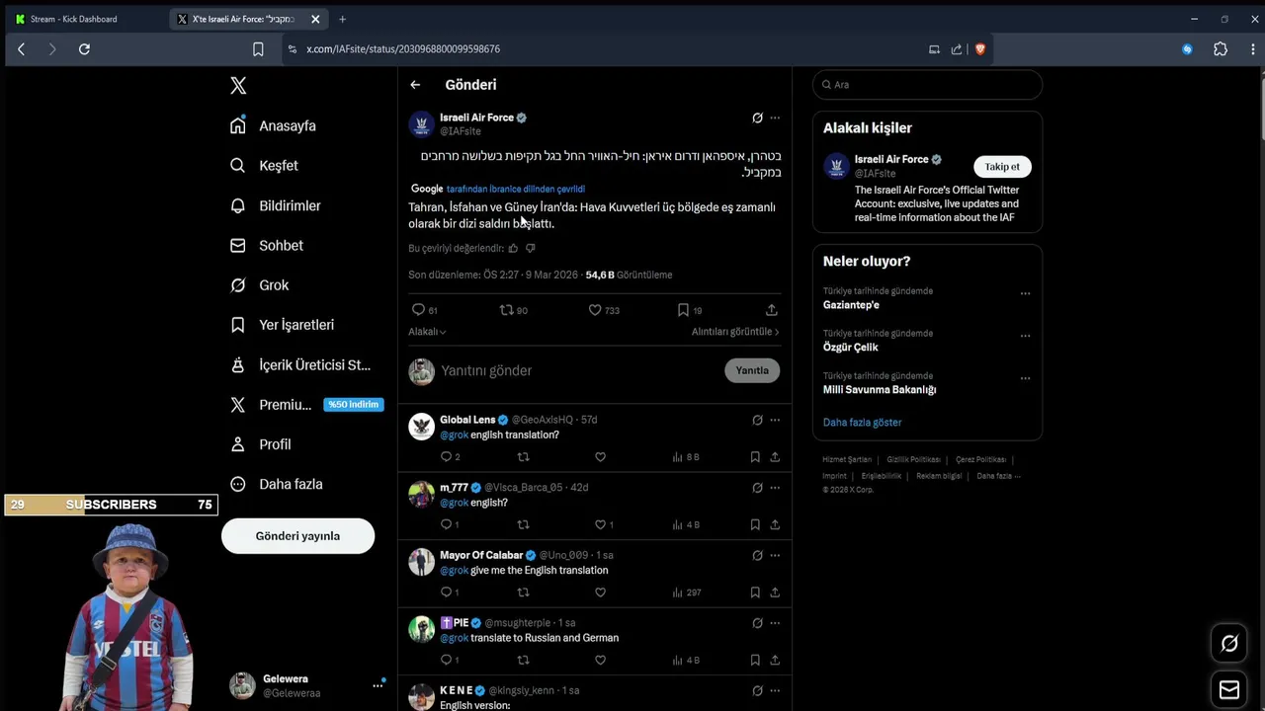This screenshot has height=711, width=1265.
Task: Expand Alakalı sort dropdown
Action: (x=427, y=332)
